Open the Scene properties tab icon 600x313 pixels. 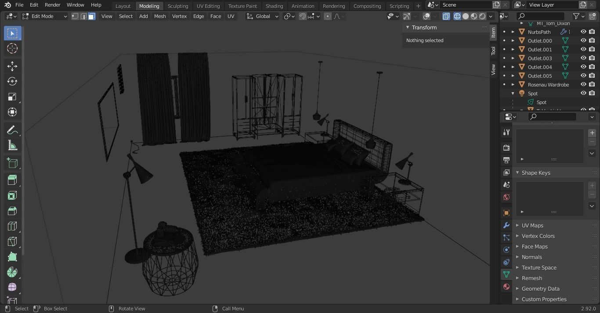(506, 184)
